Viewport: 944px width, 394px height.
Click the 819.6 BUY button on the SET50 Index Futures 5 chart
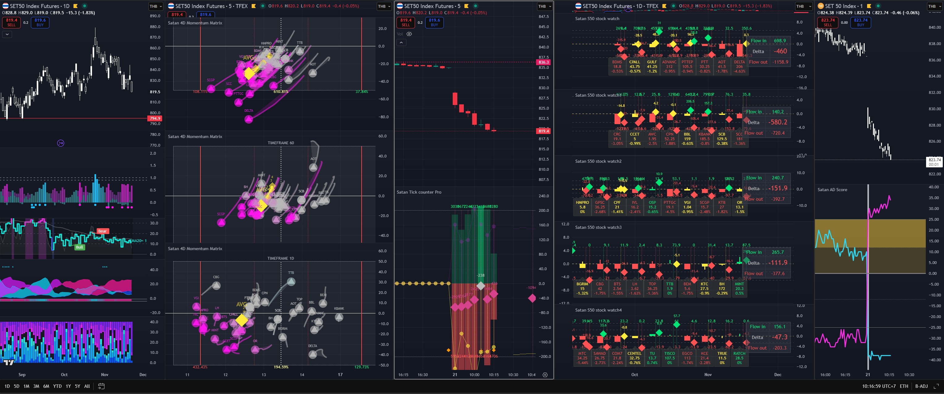point(434,22)
